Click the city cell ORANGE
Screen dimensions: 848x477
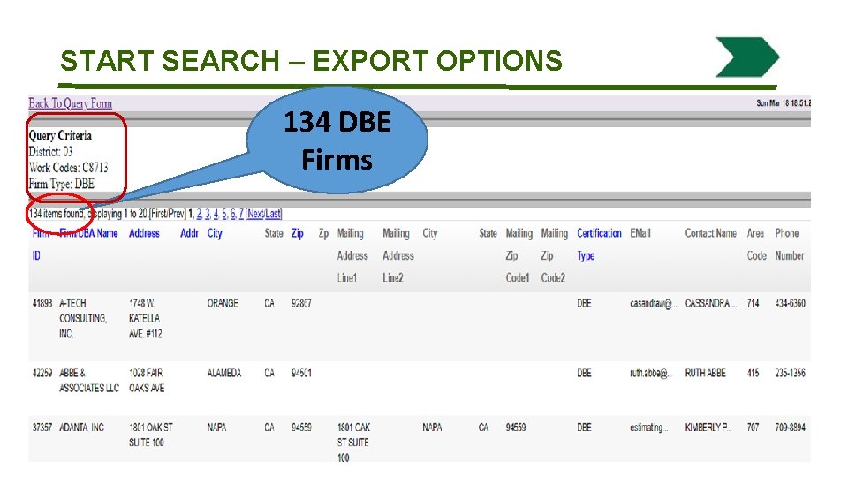(x=223, y=303)
